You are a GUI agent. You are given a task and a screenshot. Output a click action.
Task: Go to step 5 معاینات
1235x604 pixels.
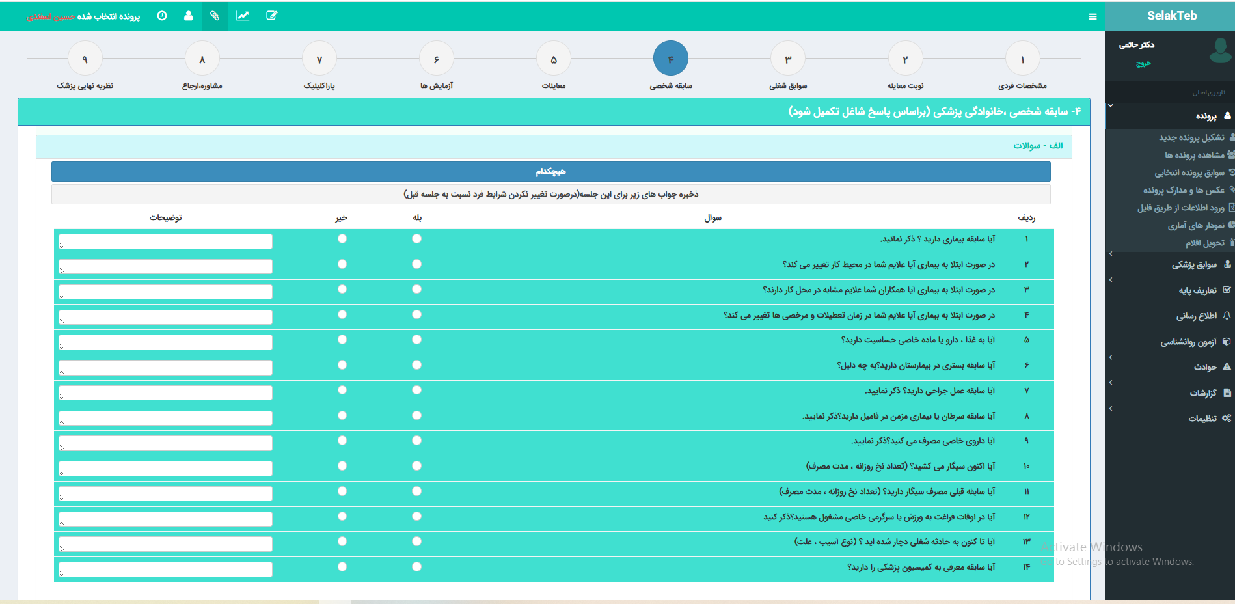click(554, 59)
